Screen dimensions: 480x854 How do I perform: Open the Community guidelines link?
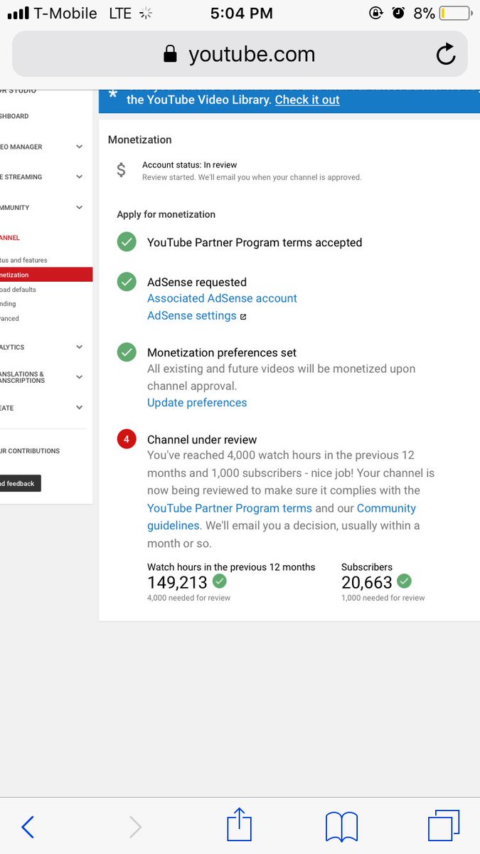[281, 517]
